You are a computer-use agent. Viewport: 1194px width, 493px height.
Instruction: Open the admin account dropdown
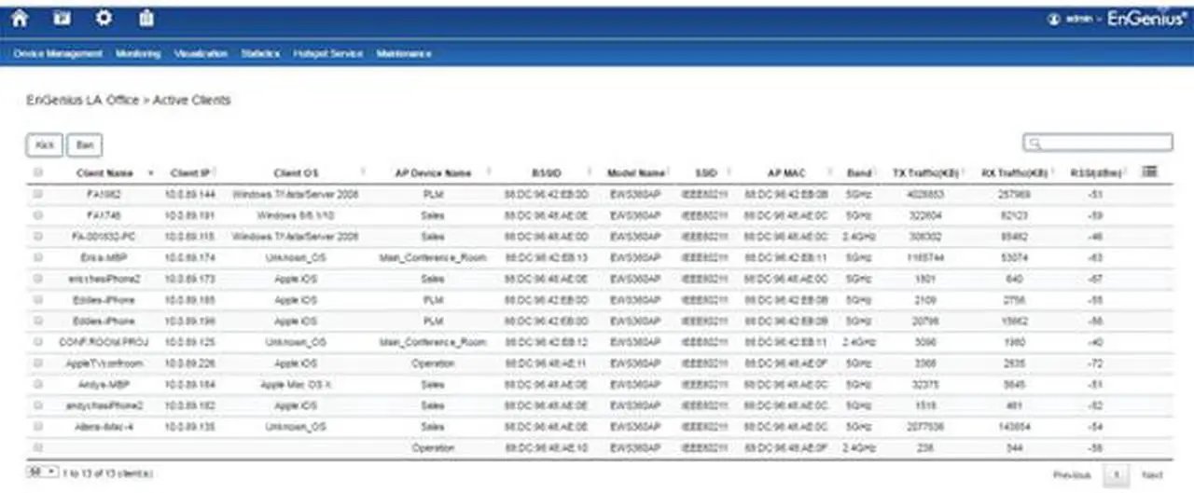pyautogui.click(x=1084, y=19)
